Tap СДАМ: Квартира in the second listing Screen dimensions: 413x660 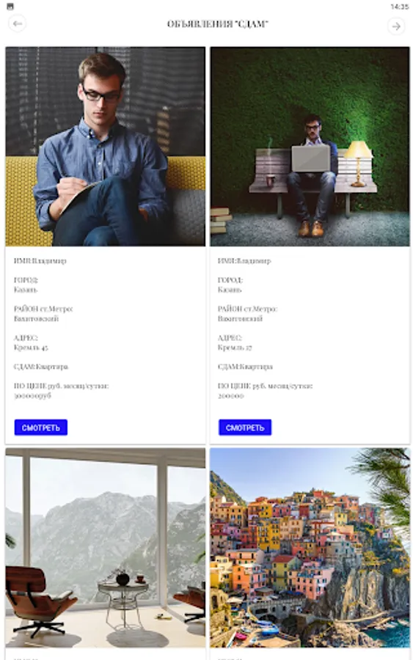(x=245, y=367)
